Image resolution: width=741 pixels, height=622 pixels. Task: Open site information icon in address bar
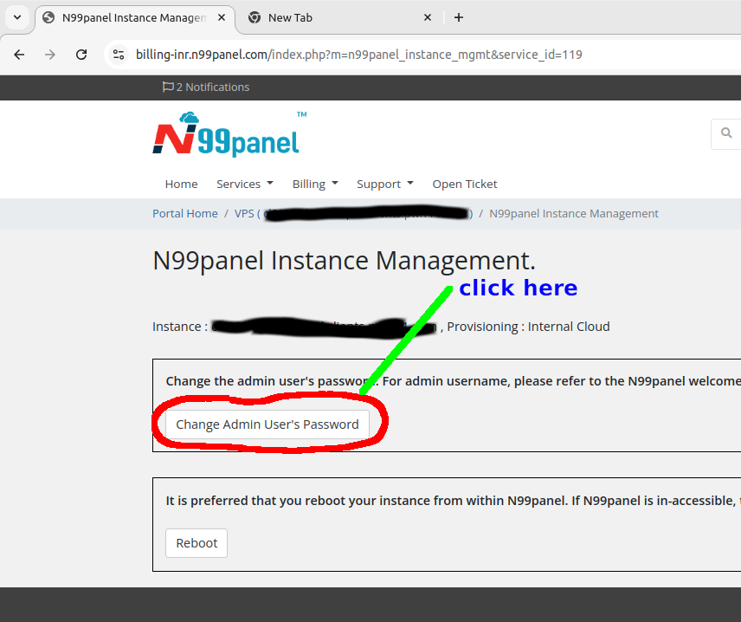pos(119,55)
